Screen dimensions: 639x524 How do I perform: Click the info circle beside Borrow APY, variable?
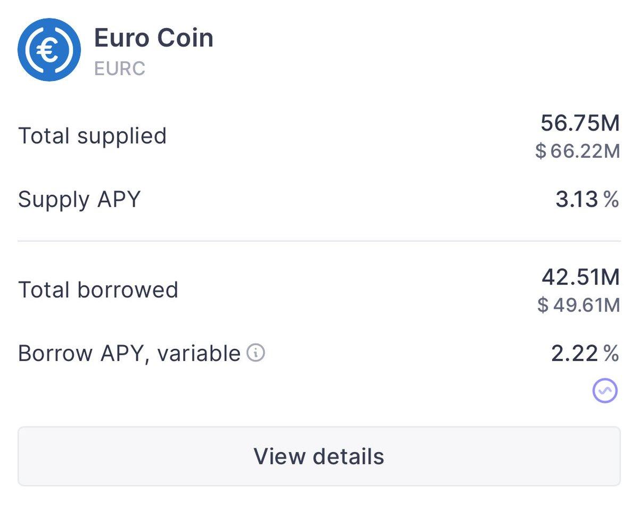[x=257, y=353]
